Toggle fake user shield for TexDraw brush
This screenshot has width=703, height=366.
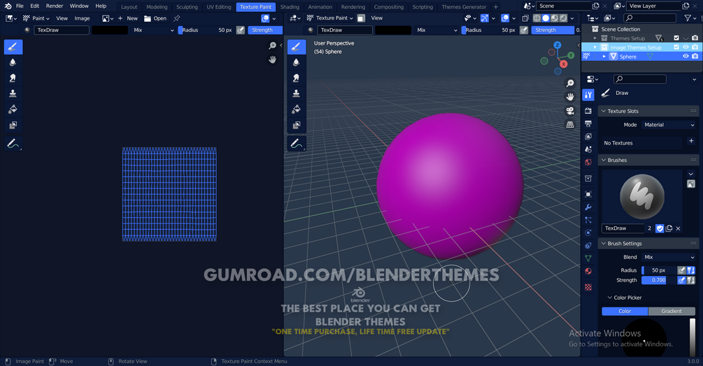point(660,228)
